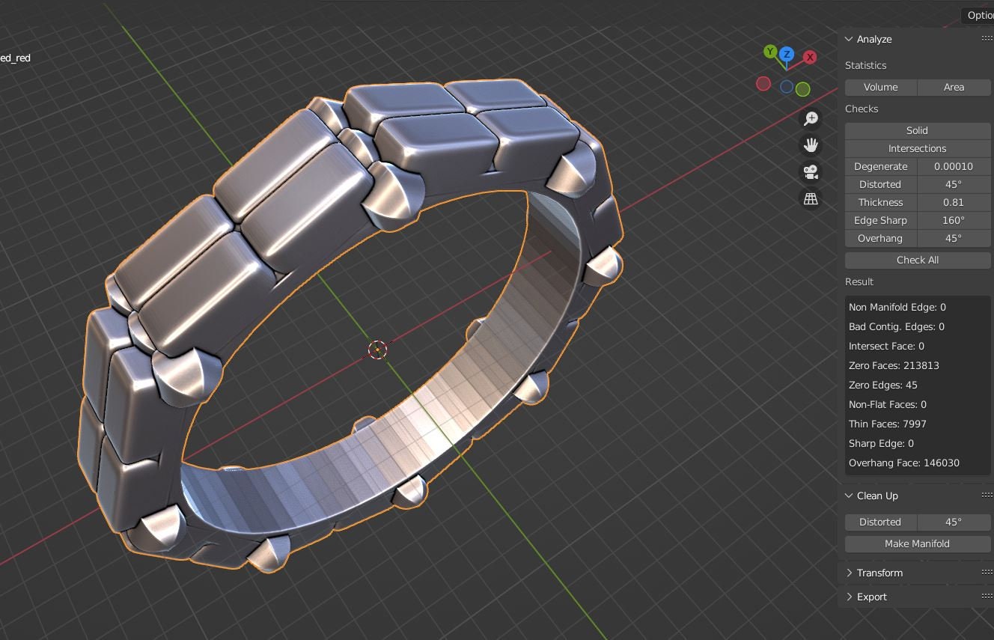994x640 pixels.
Task: Click the green Y axis gizmo ball
Action: 770,52
